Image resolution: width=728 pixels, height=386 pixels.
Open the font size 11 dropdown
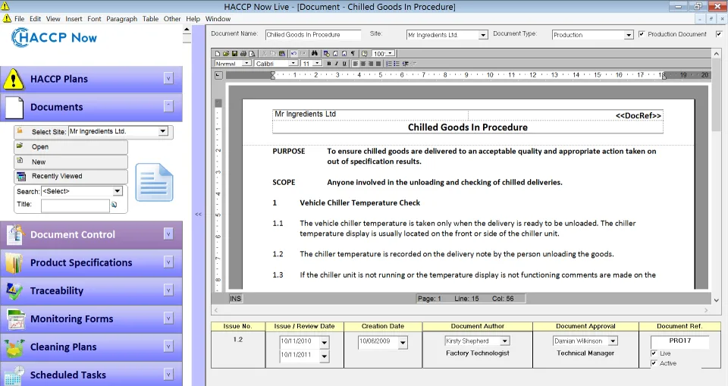317,63
